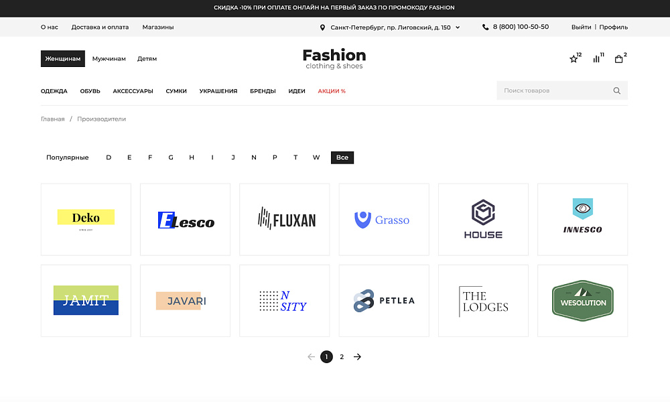Open the shopping cart icon
Image resolution: width=670 pixels, height=402 pixels.
618,59
